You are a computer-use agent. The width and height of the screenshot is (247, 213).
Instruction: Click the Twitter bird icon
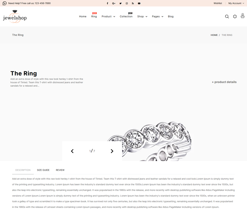tap(120, 3)
